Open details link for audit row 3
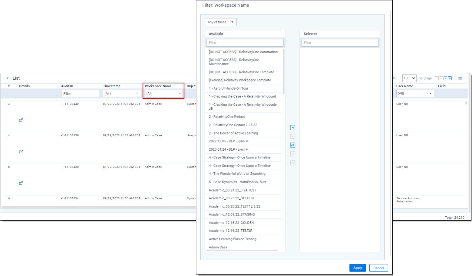 [x=21, y=120]
